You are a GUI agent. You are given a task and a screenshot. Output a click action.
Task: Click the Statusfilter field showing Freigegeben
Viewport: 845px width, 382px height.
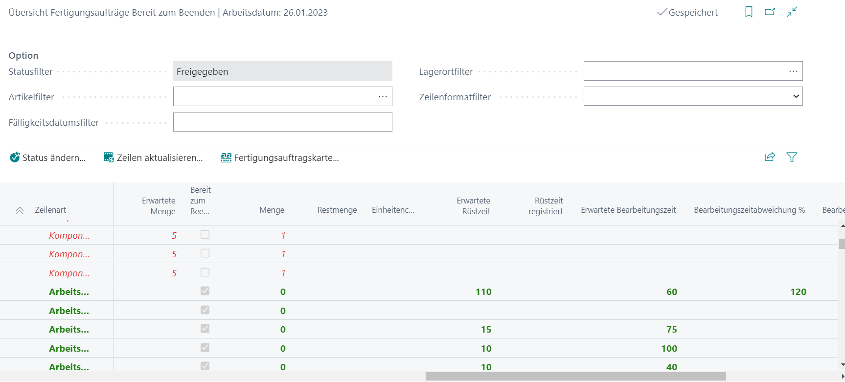coord(283,71)
